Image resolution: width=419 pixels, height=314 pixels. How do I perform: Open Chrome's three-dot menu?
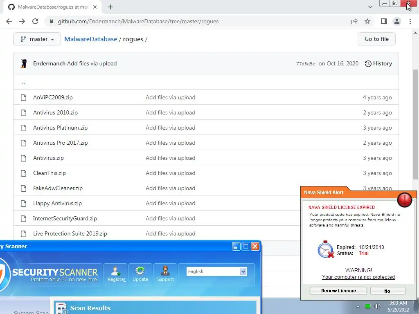410,21
